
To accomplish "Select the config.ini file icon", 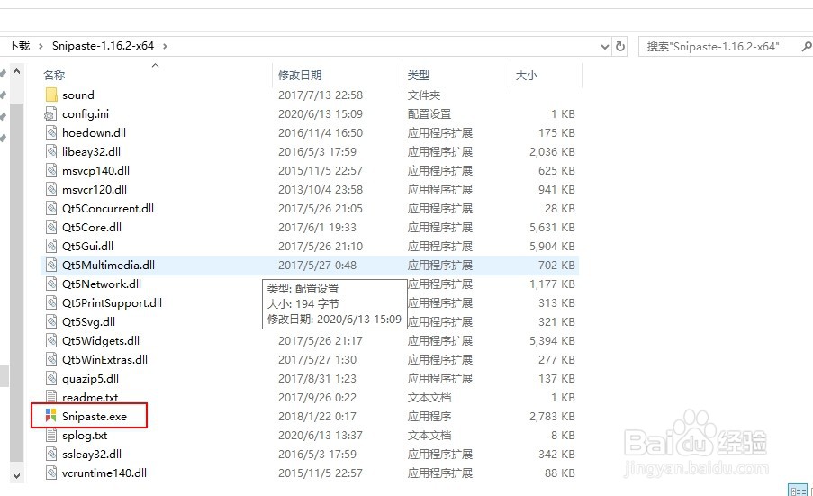I will 50,114.
